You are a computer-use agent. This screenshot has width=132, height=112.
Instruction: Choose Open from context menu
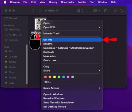[47, 23]
